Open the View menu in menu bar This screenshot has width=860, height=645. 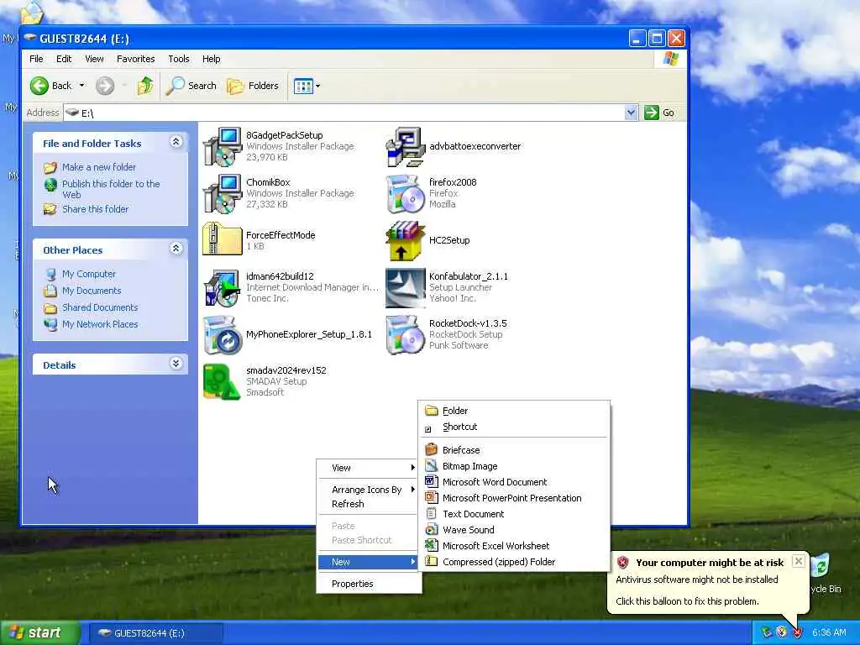pos(94,59)
